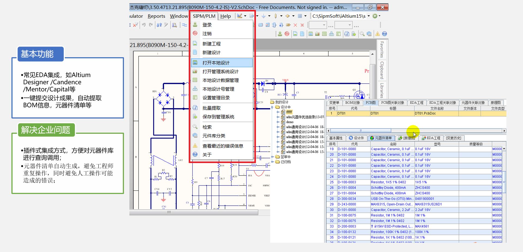Screen dimensions: 523x252
Task: Switch to the BOM对象 tab
Action: click(352, 103)
